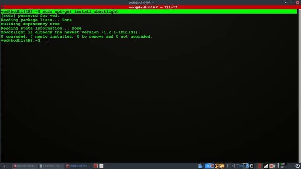The width and height of the screenshot is (301, 169).
Task: Switch to the ved@bodhi64 terminal taskbar entry
Action: coord(78,166)
